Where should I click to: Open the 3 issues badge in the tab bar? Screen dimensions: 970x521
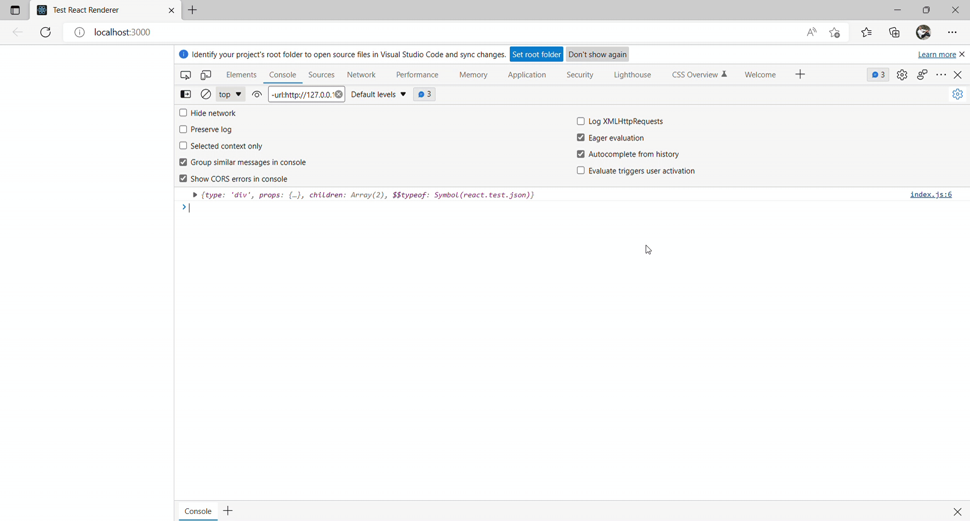pyautogui.click(x=878, y=75)
